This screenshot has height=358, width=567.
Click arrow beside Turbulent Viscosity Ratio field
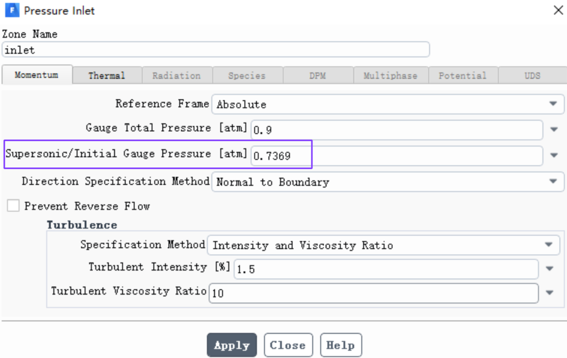[550, 292]
